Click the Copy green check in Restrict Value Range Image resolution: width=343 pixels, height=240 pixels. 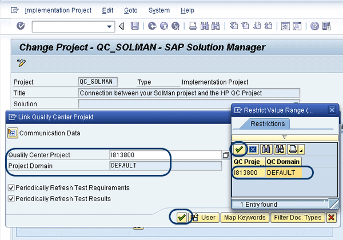239,150
